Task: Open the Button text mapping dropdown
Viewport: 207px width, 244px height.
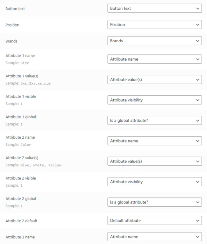Action: click(x=154, y=9)
